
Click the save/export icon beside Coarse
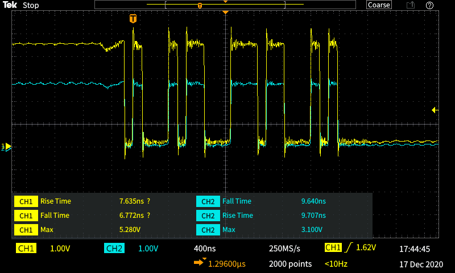[x=410, y=5]
